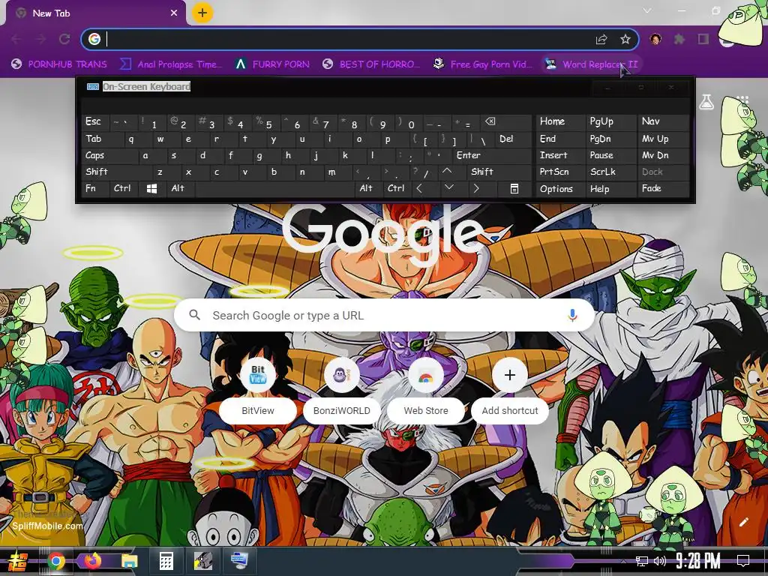The width and height of the screenshot is (768, 576).
Task: Toggle right Shift key on On-Screen Keyboard
Action: [x=499, y=172]
